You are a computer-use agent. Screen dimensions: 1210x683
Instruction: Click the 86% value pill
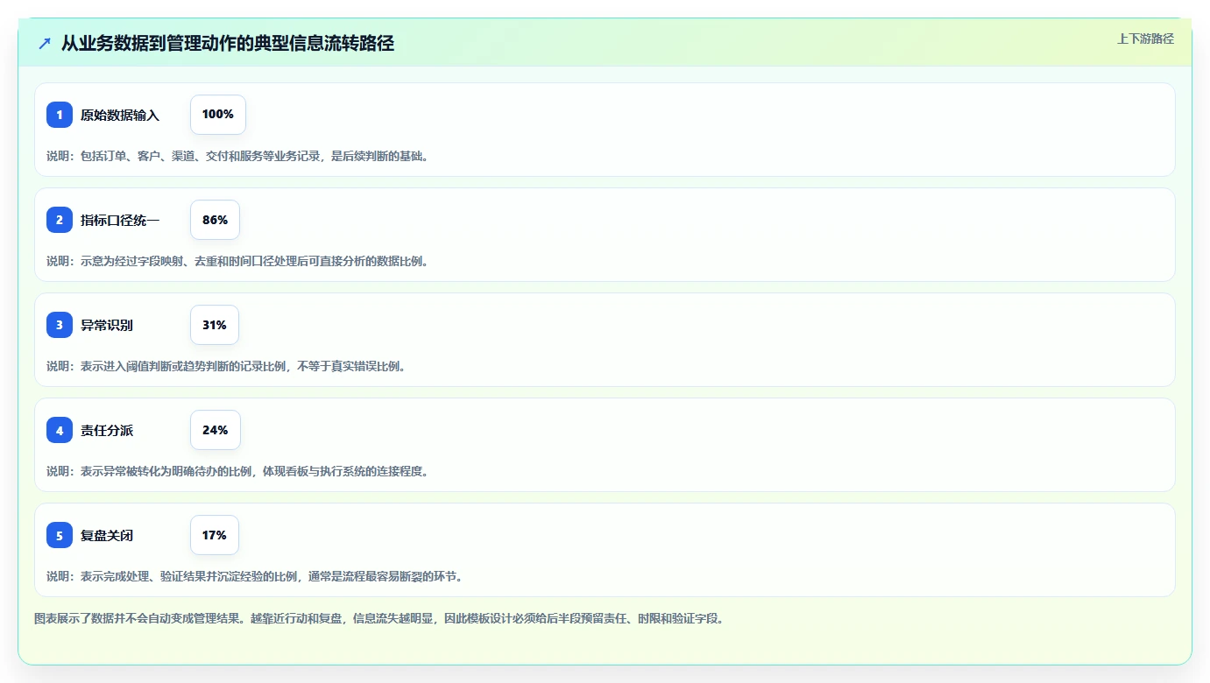point(215,220)
